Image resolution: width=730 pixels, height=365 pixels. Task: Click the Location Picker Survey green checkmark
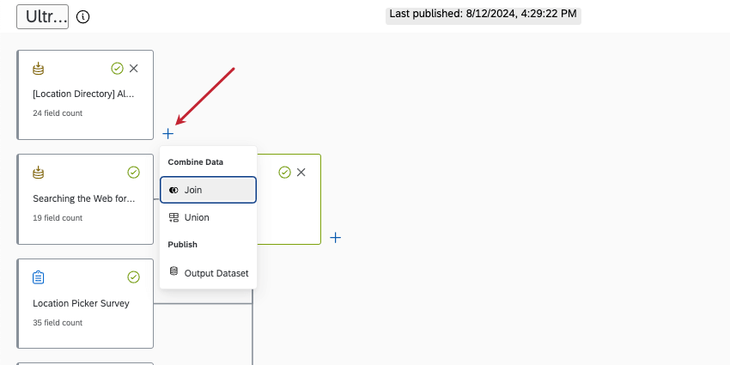pyautogui.click(x=134, y=277)
